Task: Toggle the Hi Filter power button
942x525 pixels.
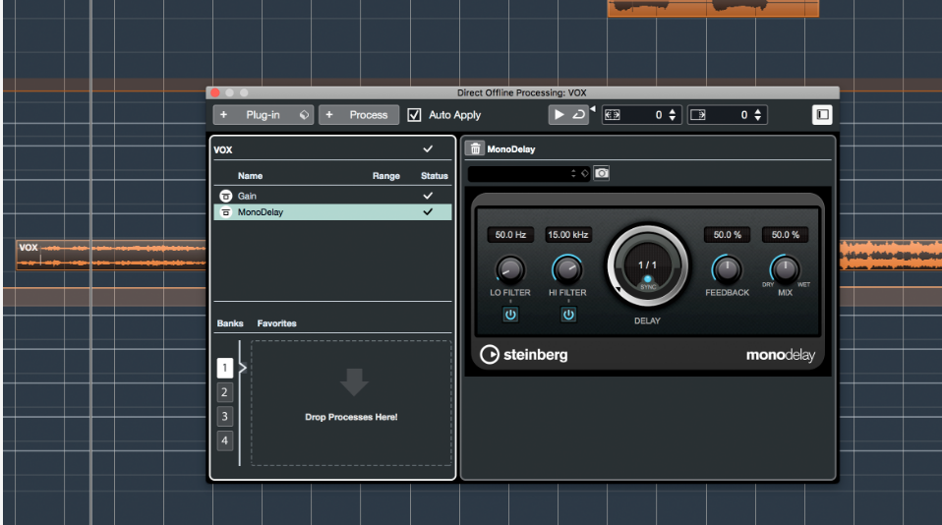Action: pos(568,315)
